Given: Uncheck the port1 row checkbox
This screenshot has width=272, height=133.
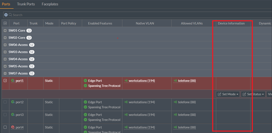Looking at the screenshot, I should tap(5, 81).
